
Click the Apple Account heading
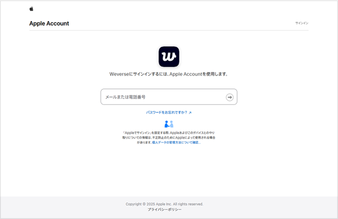(x=49, y=23)
